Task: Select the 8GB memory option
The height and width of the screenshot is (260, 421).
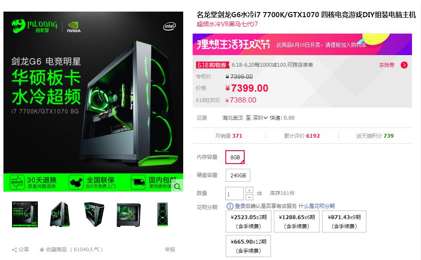Action: tap(235, 157)
